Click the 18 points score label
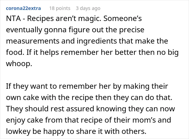 pyautogui.click(x=60, y=8)
